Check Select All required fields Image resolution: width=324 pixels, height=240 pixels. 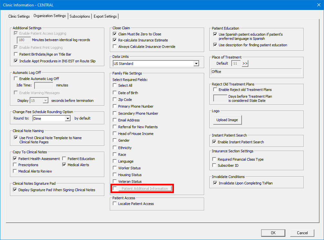point(115,86)
